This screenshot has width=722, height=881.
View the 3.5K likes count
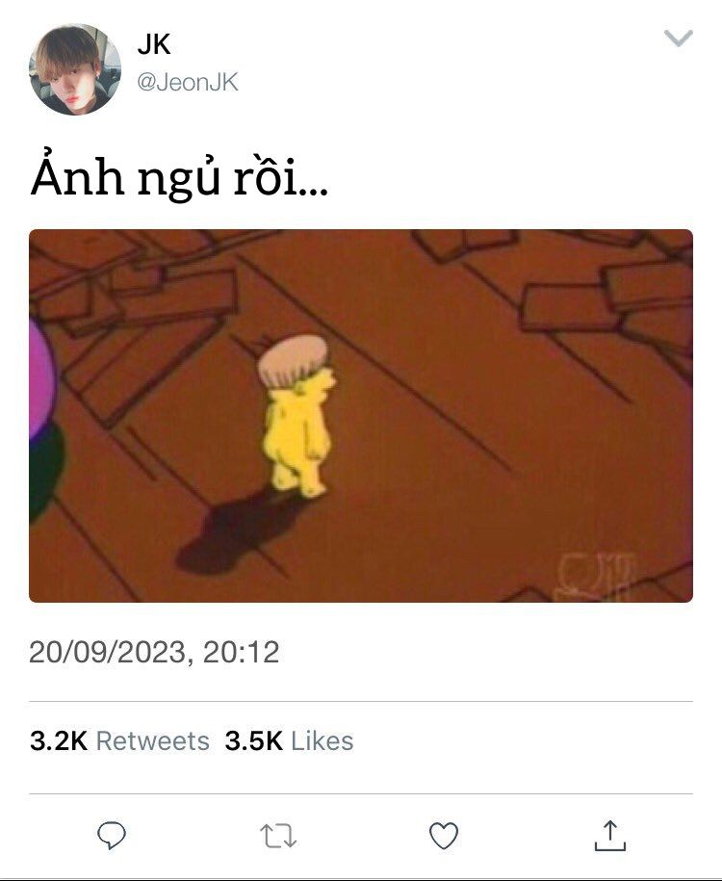coord(253,740)
